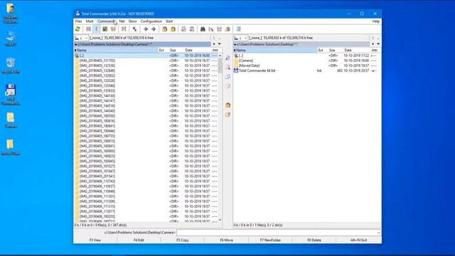Sort left panel by Name column
455x256 pixels.
116,50
